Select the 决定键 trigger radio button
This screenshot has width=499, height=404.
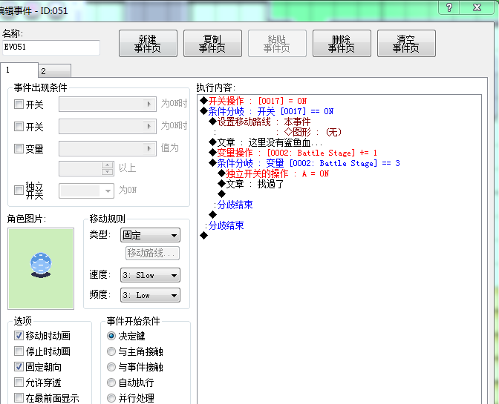[111, 336]
